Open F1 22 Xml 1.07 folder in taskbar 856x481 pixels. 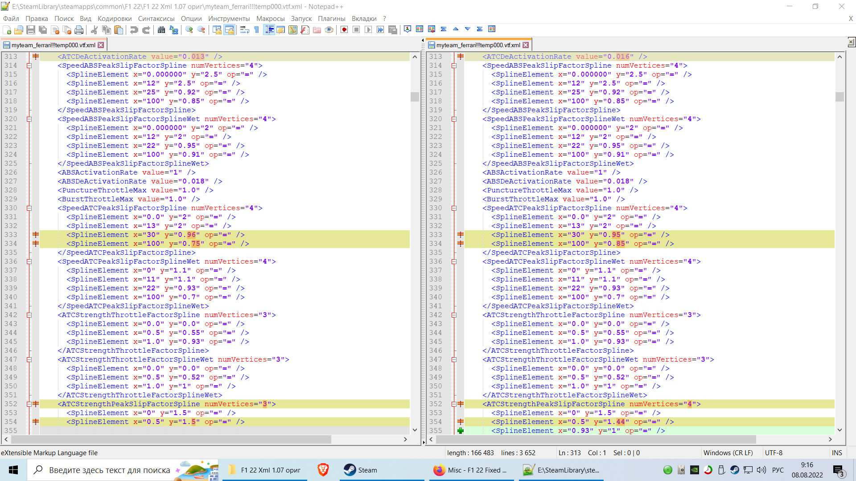click(265, 470)
